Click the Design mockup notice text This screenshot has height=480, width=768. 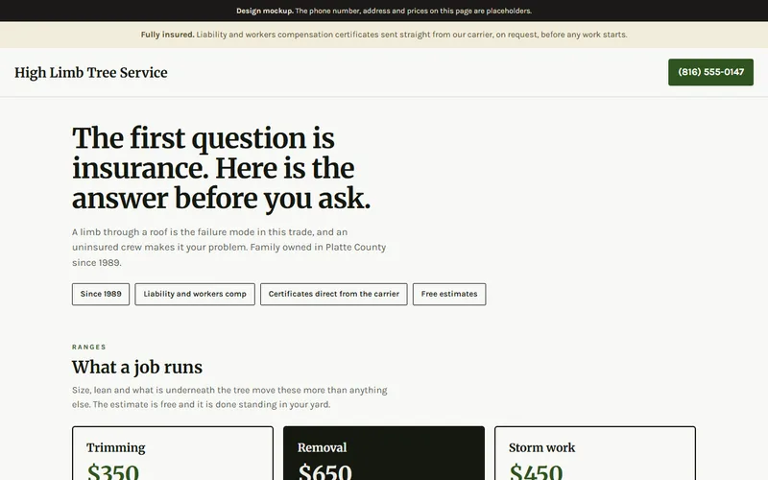(384, 11)
